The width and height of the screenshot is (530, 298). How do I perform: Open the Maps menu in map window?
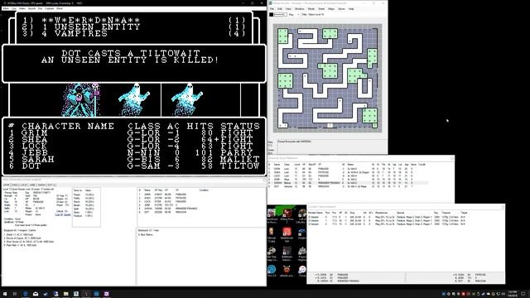331,9
